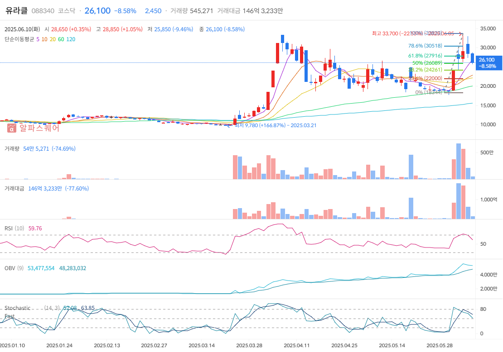
Task: Click the 15,000 price axis label
Action: coord(488,105)
